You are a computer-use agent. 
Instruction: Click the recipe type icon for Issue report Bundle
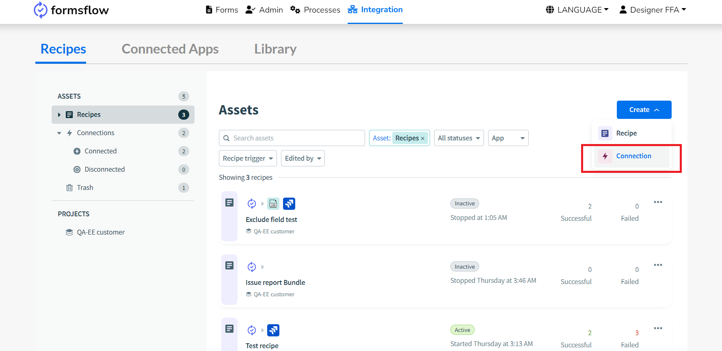coord(229,265)
